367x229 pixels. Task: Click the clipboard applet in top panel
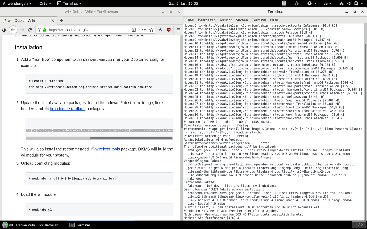[x=284, y=3]
